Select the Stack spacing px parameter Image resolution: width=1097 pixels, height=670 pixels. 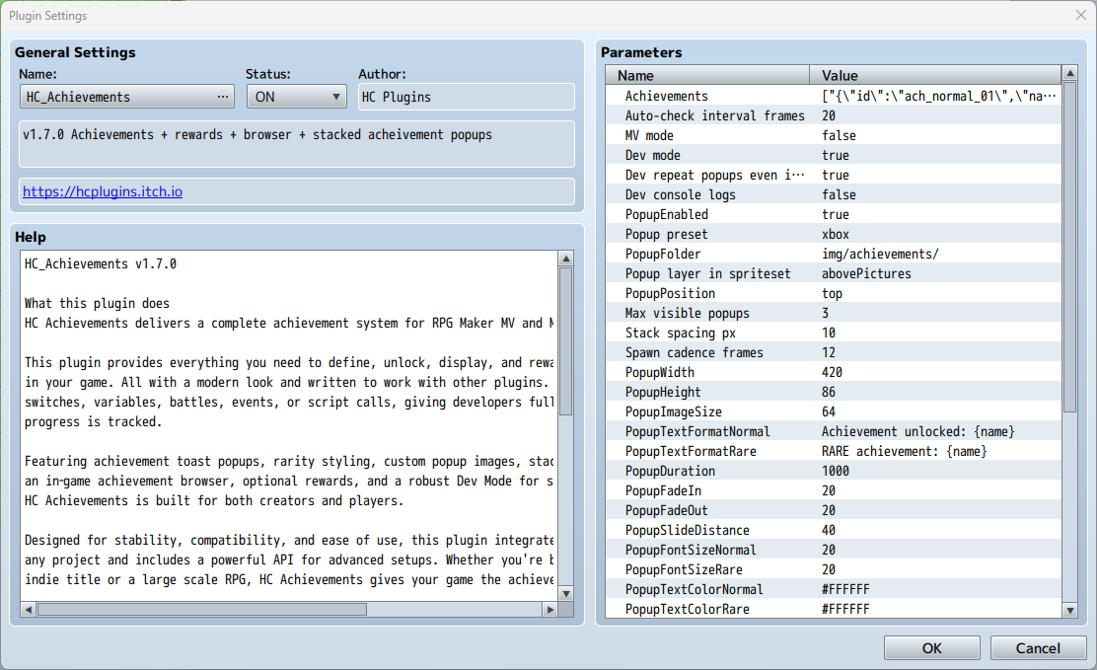point(834,333)
